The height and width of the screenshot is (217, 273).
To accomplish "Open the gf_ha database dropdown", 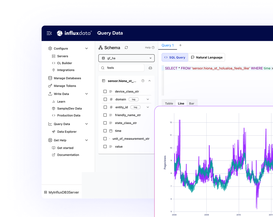I will (x=126, y=58).
